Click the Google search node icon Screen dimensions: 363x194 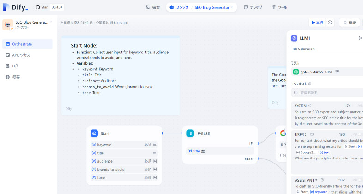click(283, 133)
